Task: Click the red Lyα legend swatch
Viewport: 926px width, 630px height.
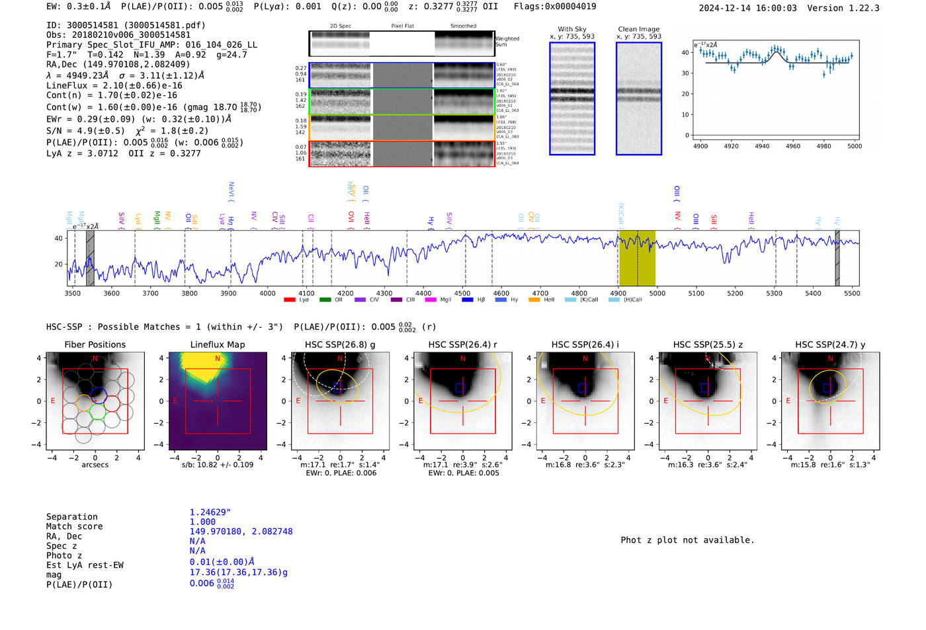Action: coord(289,300)
